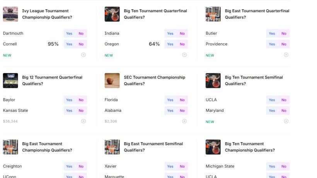This screenshot has width=317, height=178.
Task: Click plus icon on Big East Quarterfinal card
Action: (286, 55)
